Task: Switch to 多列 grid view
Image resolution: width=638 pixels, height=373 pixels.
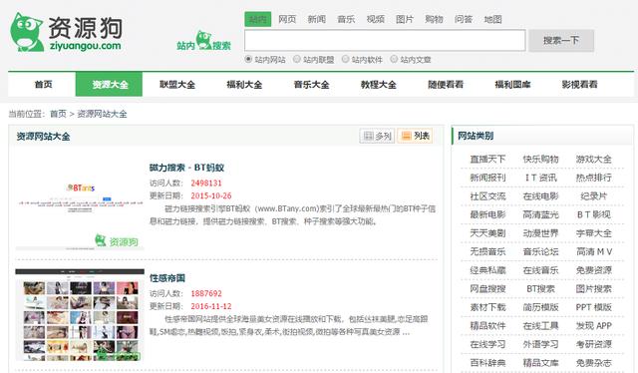Action: 377,136
